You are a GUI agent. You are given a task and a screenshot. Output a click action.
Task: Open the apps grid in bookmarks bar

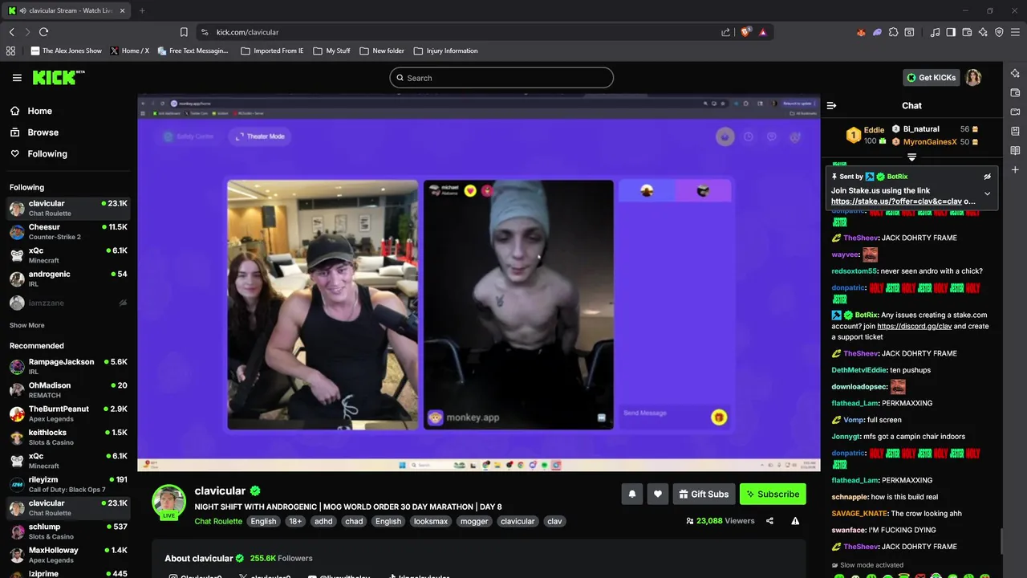[10, 51]
